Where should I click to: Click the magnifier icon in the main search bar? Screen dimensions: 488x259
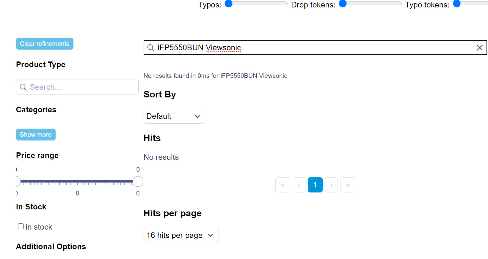click(150, 48)
